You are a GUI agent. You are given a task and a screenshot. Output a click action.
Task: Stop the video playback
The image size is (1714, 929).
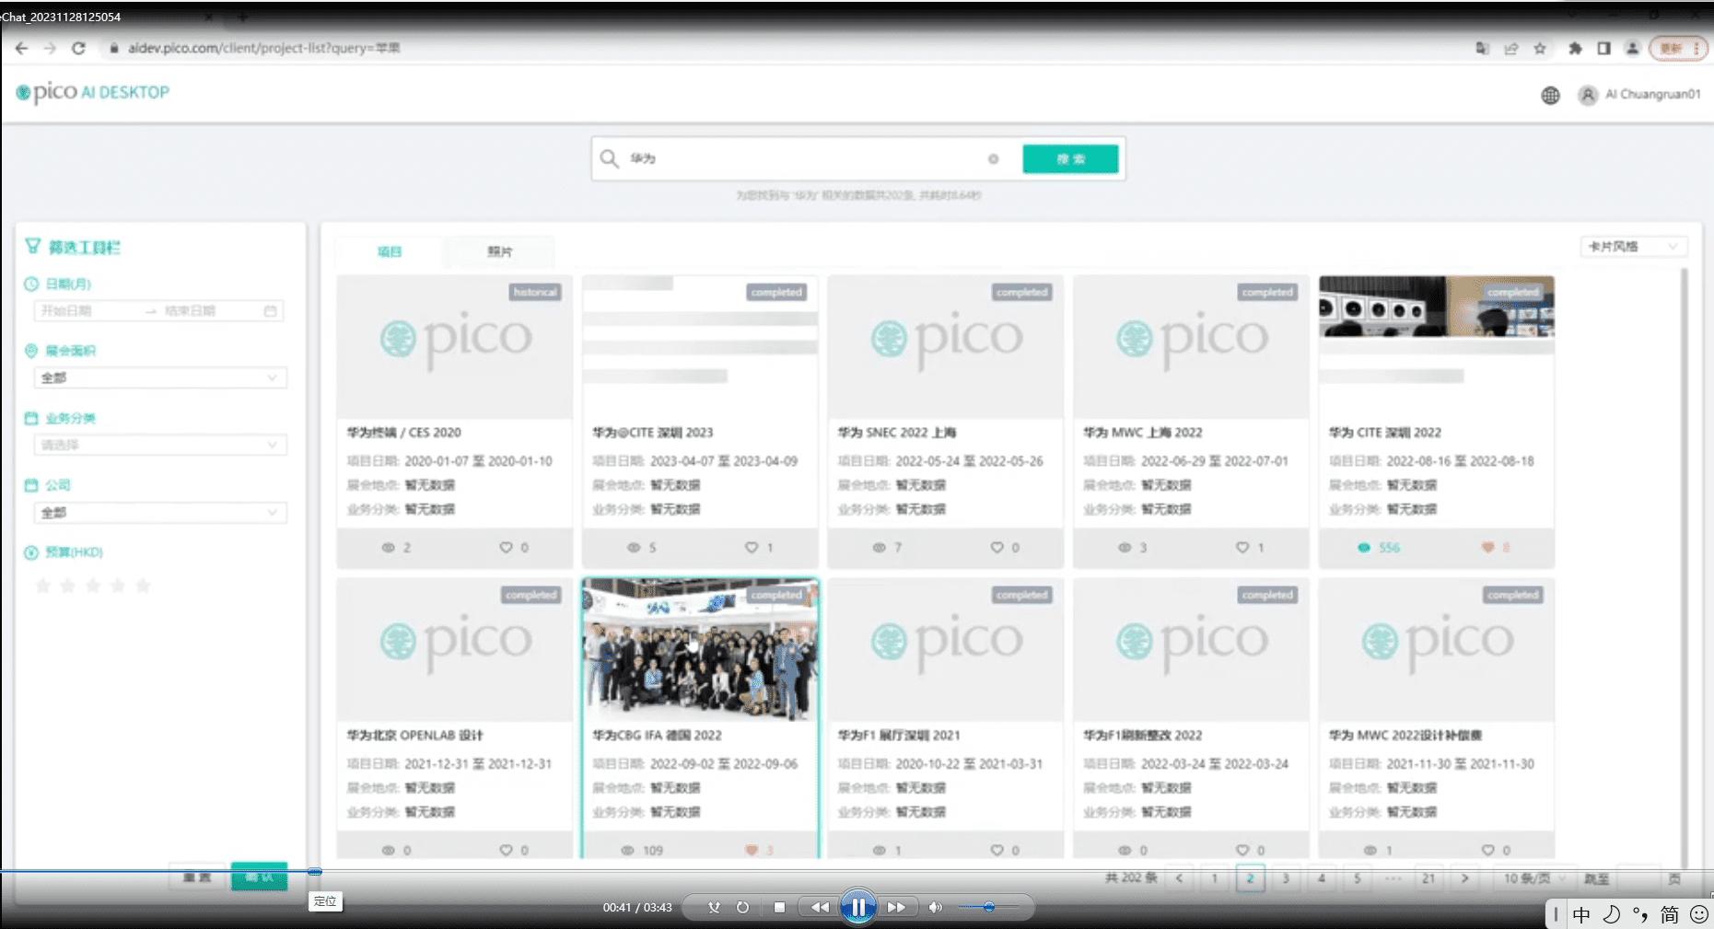(x=779, y=908)
